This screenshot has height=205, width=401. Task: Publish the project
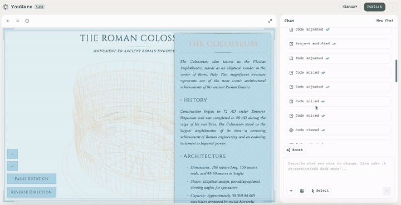click(x=374, y=7)
